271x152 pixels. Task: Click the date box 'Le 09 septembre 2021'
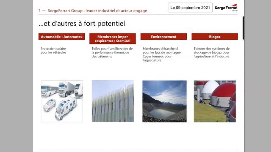pyautogui.click(x=190, y=8)
